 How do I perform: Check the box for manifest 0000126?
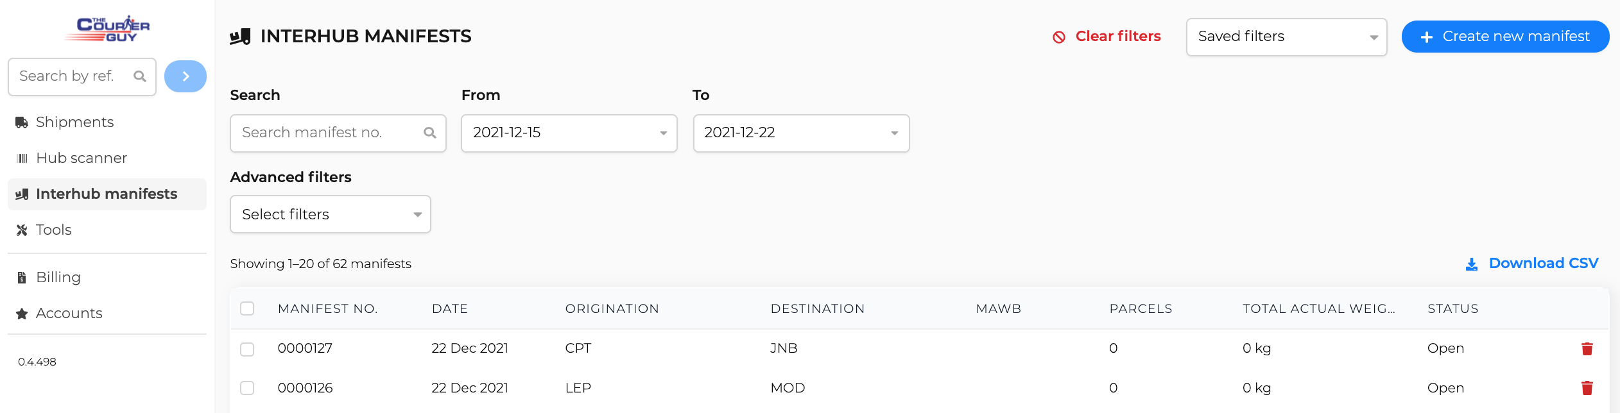click(247, 388)
